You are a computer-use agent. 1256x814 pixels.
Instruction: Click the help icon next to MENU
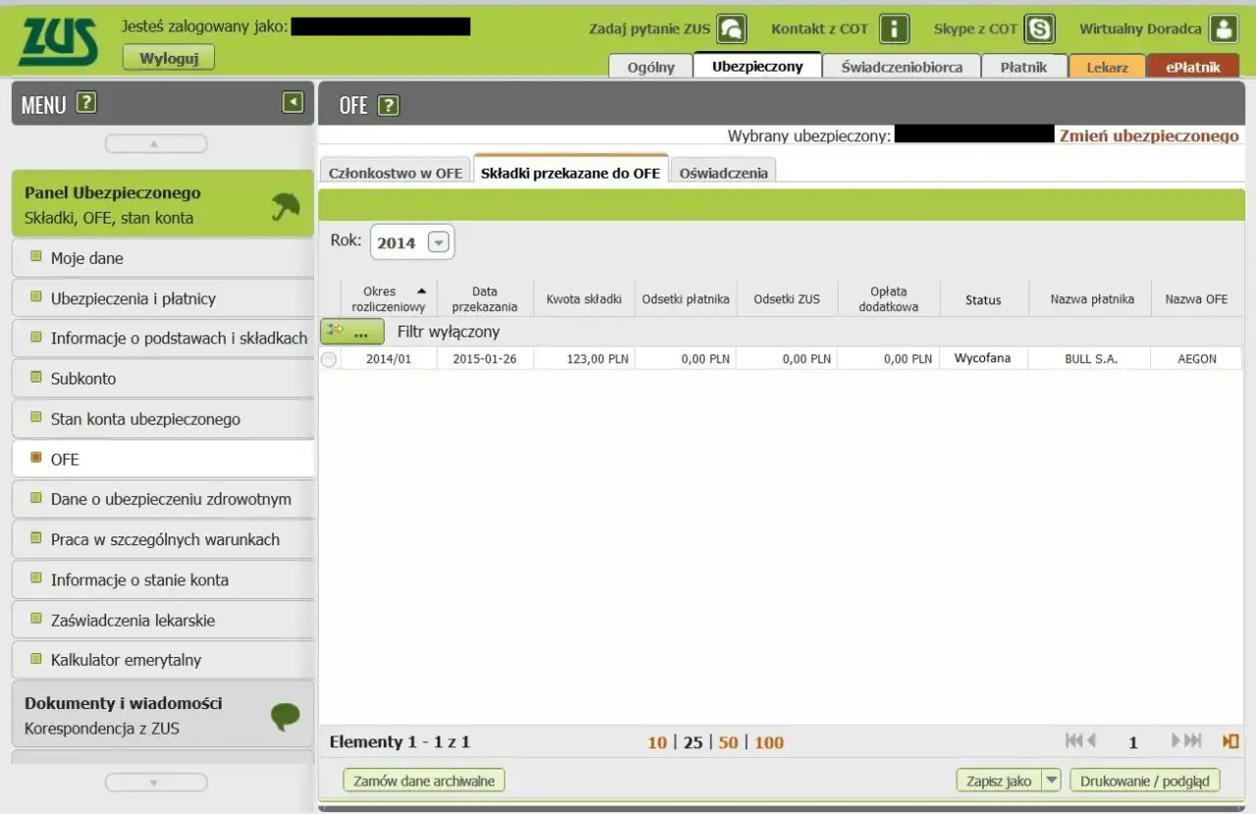pos(86,103)
